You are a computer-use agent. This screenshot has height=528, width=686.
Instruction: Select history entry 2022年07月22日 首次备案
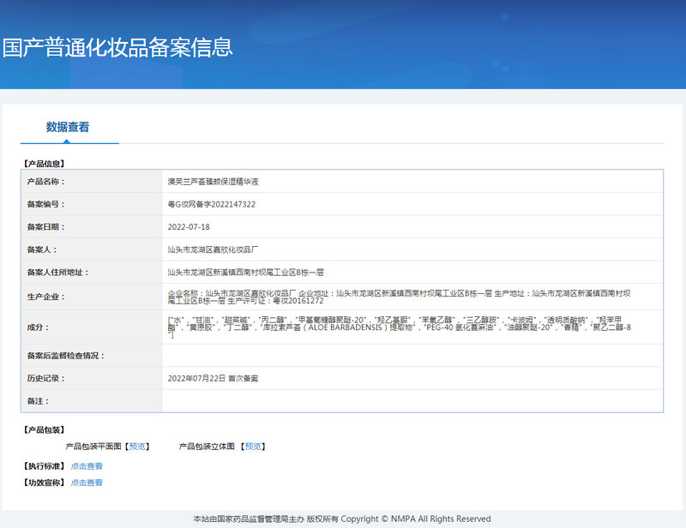point(213,379)
